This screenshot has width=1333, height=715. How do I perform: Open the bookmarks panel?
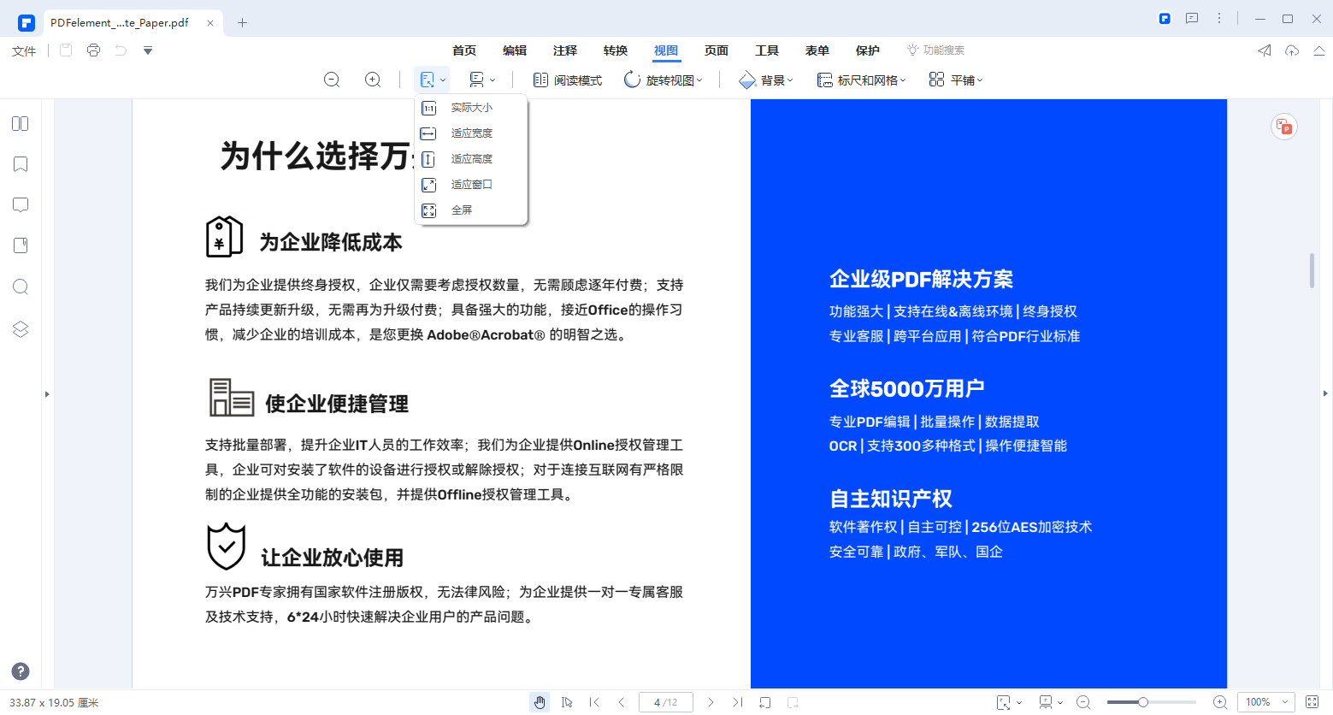[20, 163]
